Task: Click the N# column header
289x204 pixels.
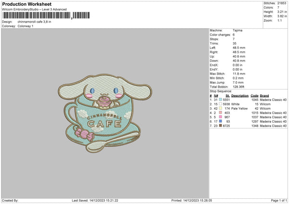Action: coord(216,96)
